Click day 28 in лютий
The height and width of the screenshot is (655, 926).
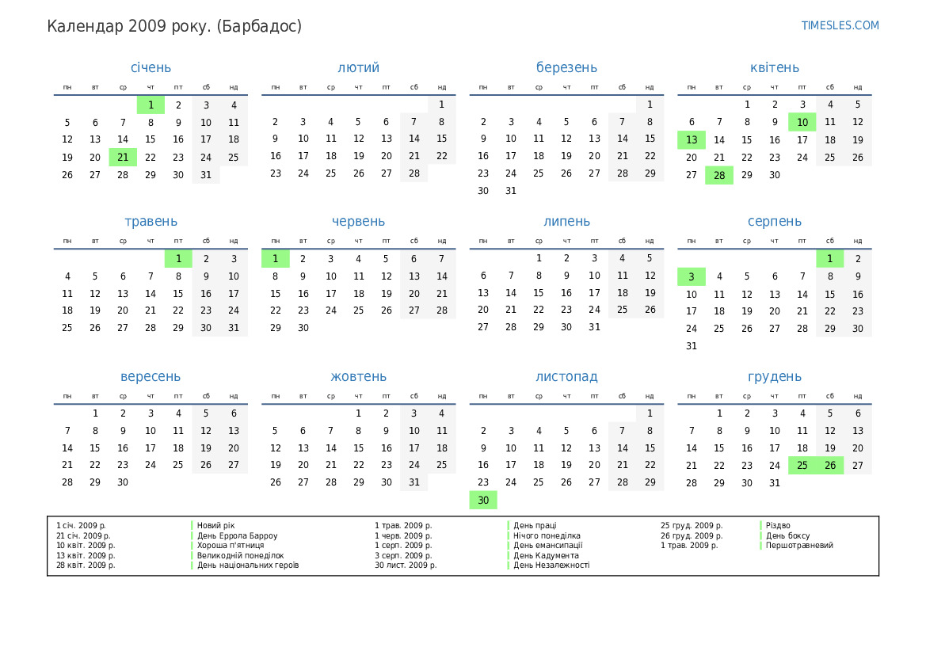click(414, 173)
